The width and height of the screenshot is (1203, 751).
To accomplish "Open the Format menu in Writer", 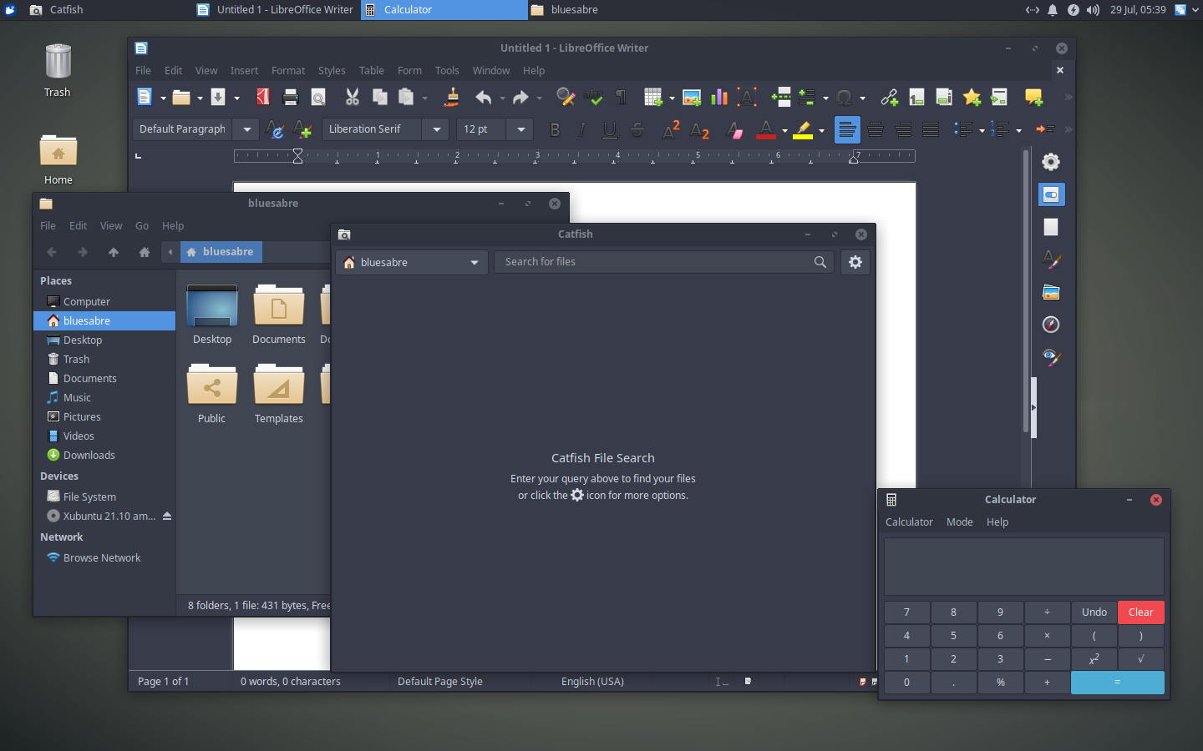I will pyautogui.click(x=287, y=71).
